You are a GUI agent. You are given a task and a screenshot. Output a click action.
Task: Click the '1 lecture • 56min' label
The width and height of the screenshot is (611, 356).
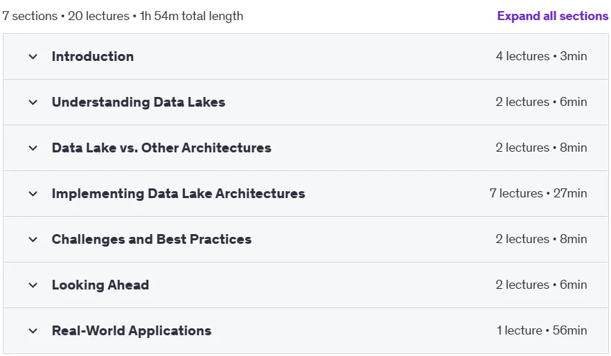(x=542, y=330)
